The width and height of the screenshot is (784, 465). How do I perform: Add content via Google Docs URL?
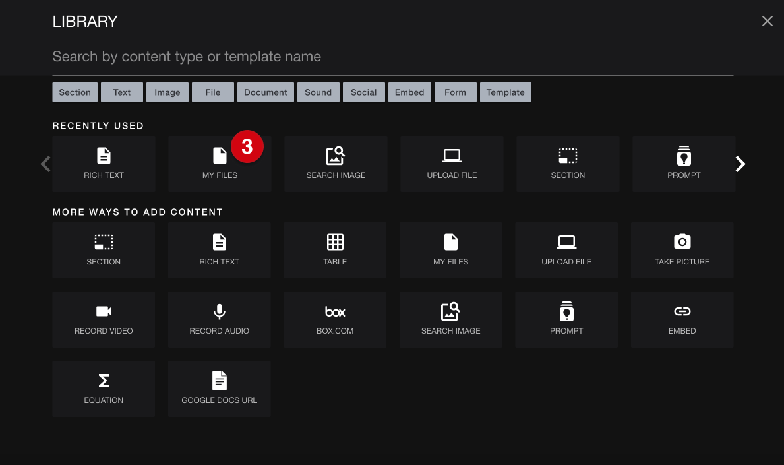coord(219,389)
